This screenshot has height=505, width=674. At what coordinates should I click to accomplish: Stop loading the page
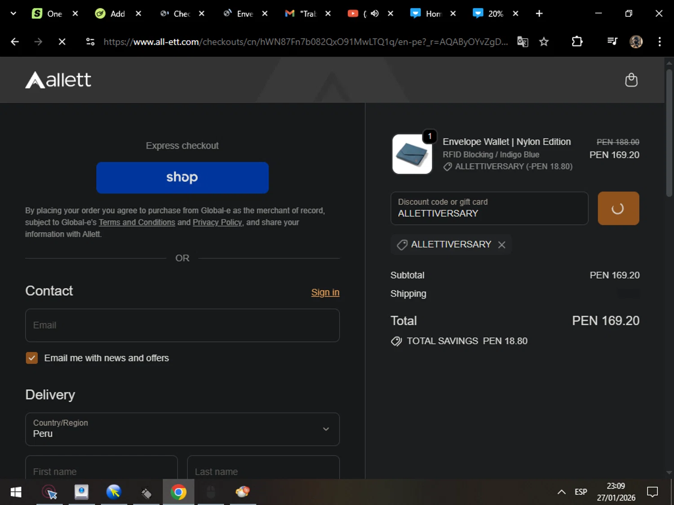(x=62, y=42)
